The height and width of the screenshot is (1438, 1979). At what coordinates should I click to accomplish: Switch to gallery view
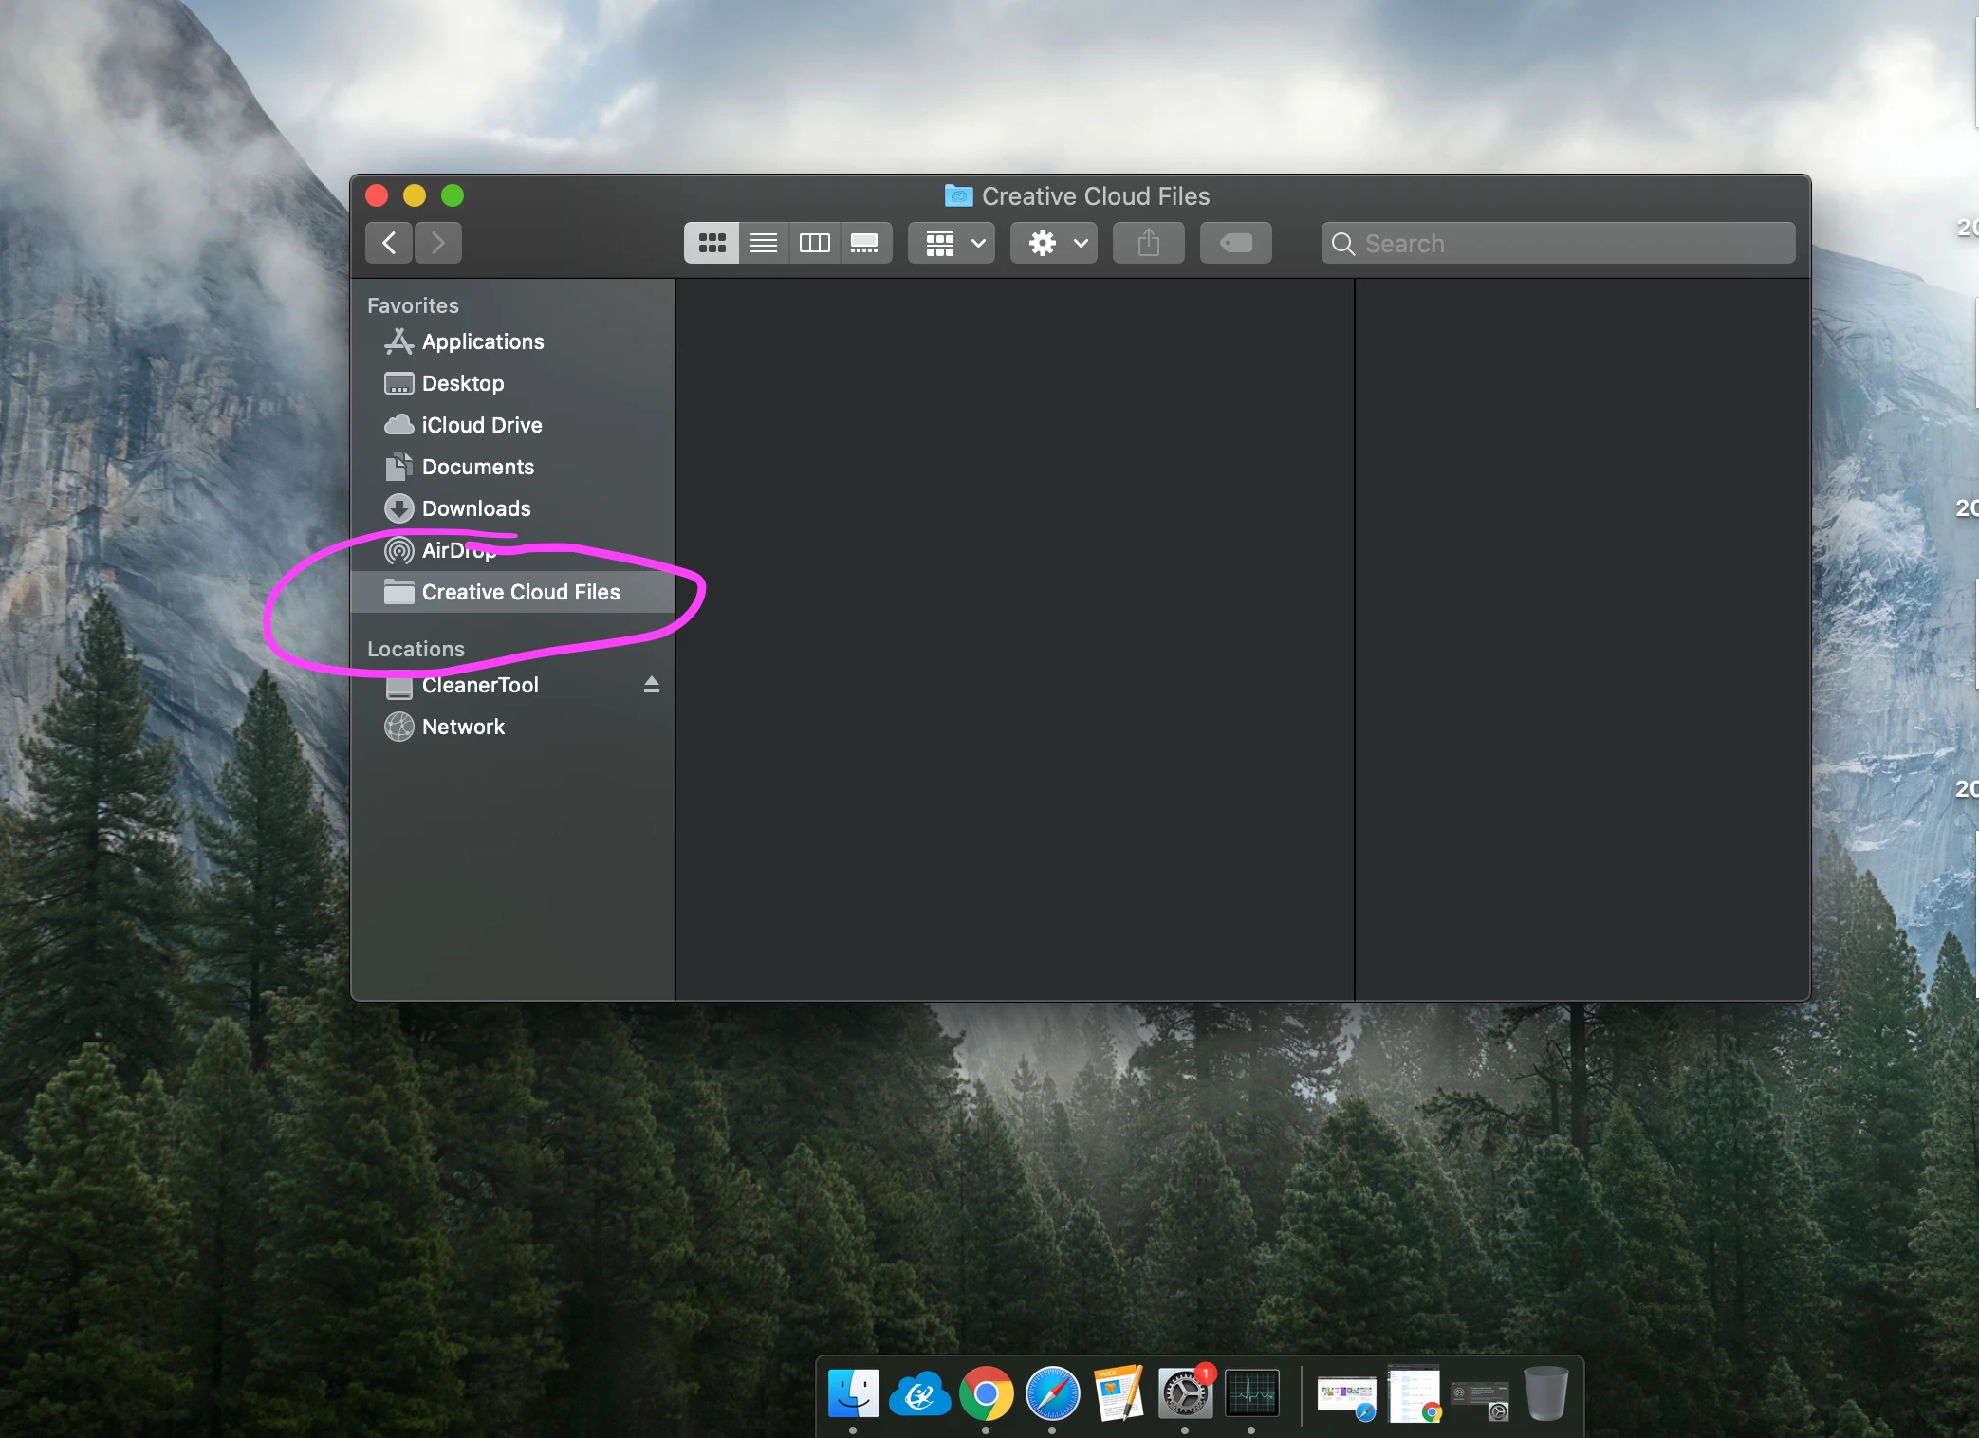point(864,244)
